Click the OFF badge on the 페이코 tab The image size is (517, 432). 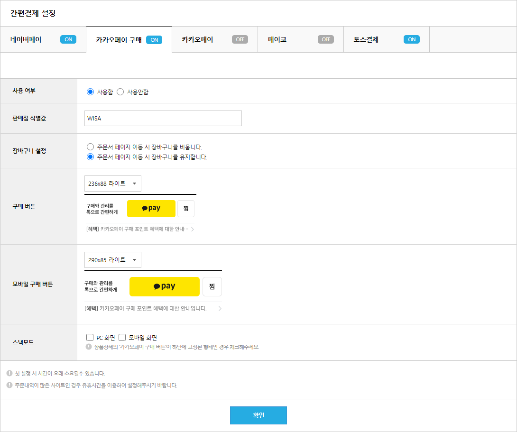click(326, 39)
